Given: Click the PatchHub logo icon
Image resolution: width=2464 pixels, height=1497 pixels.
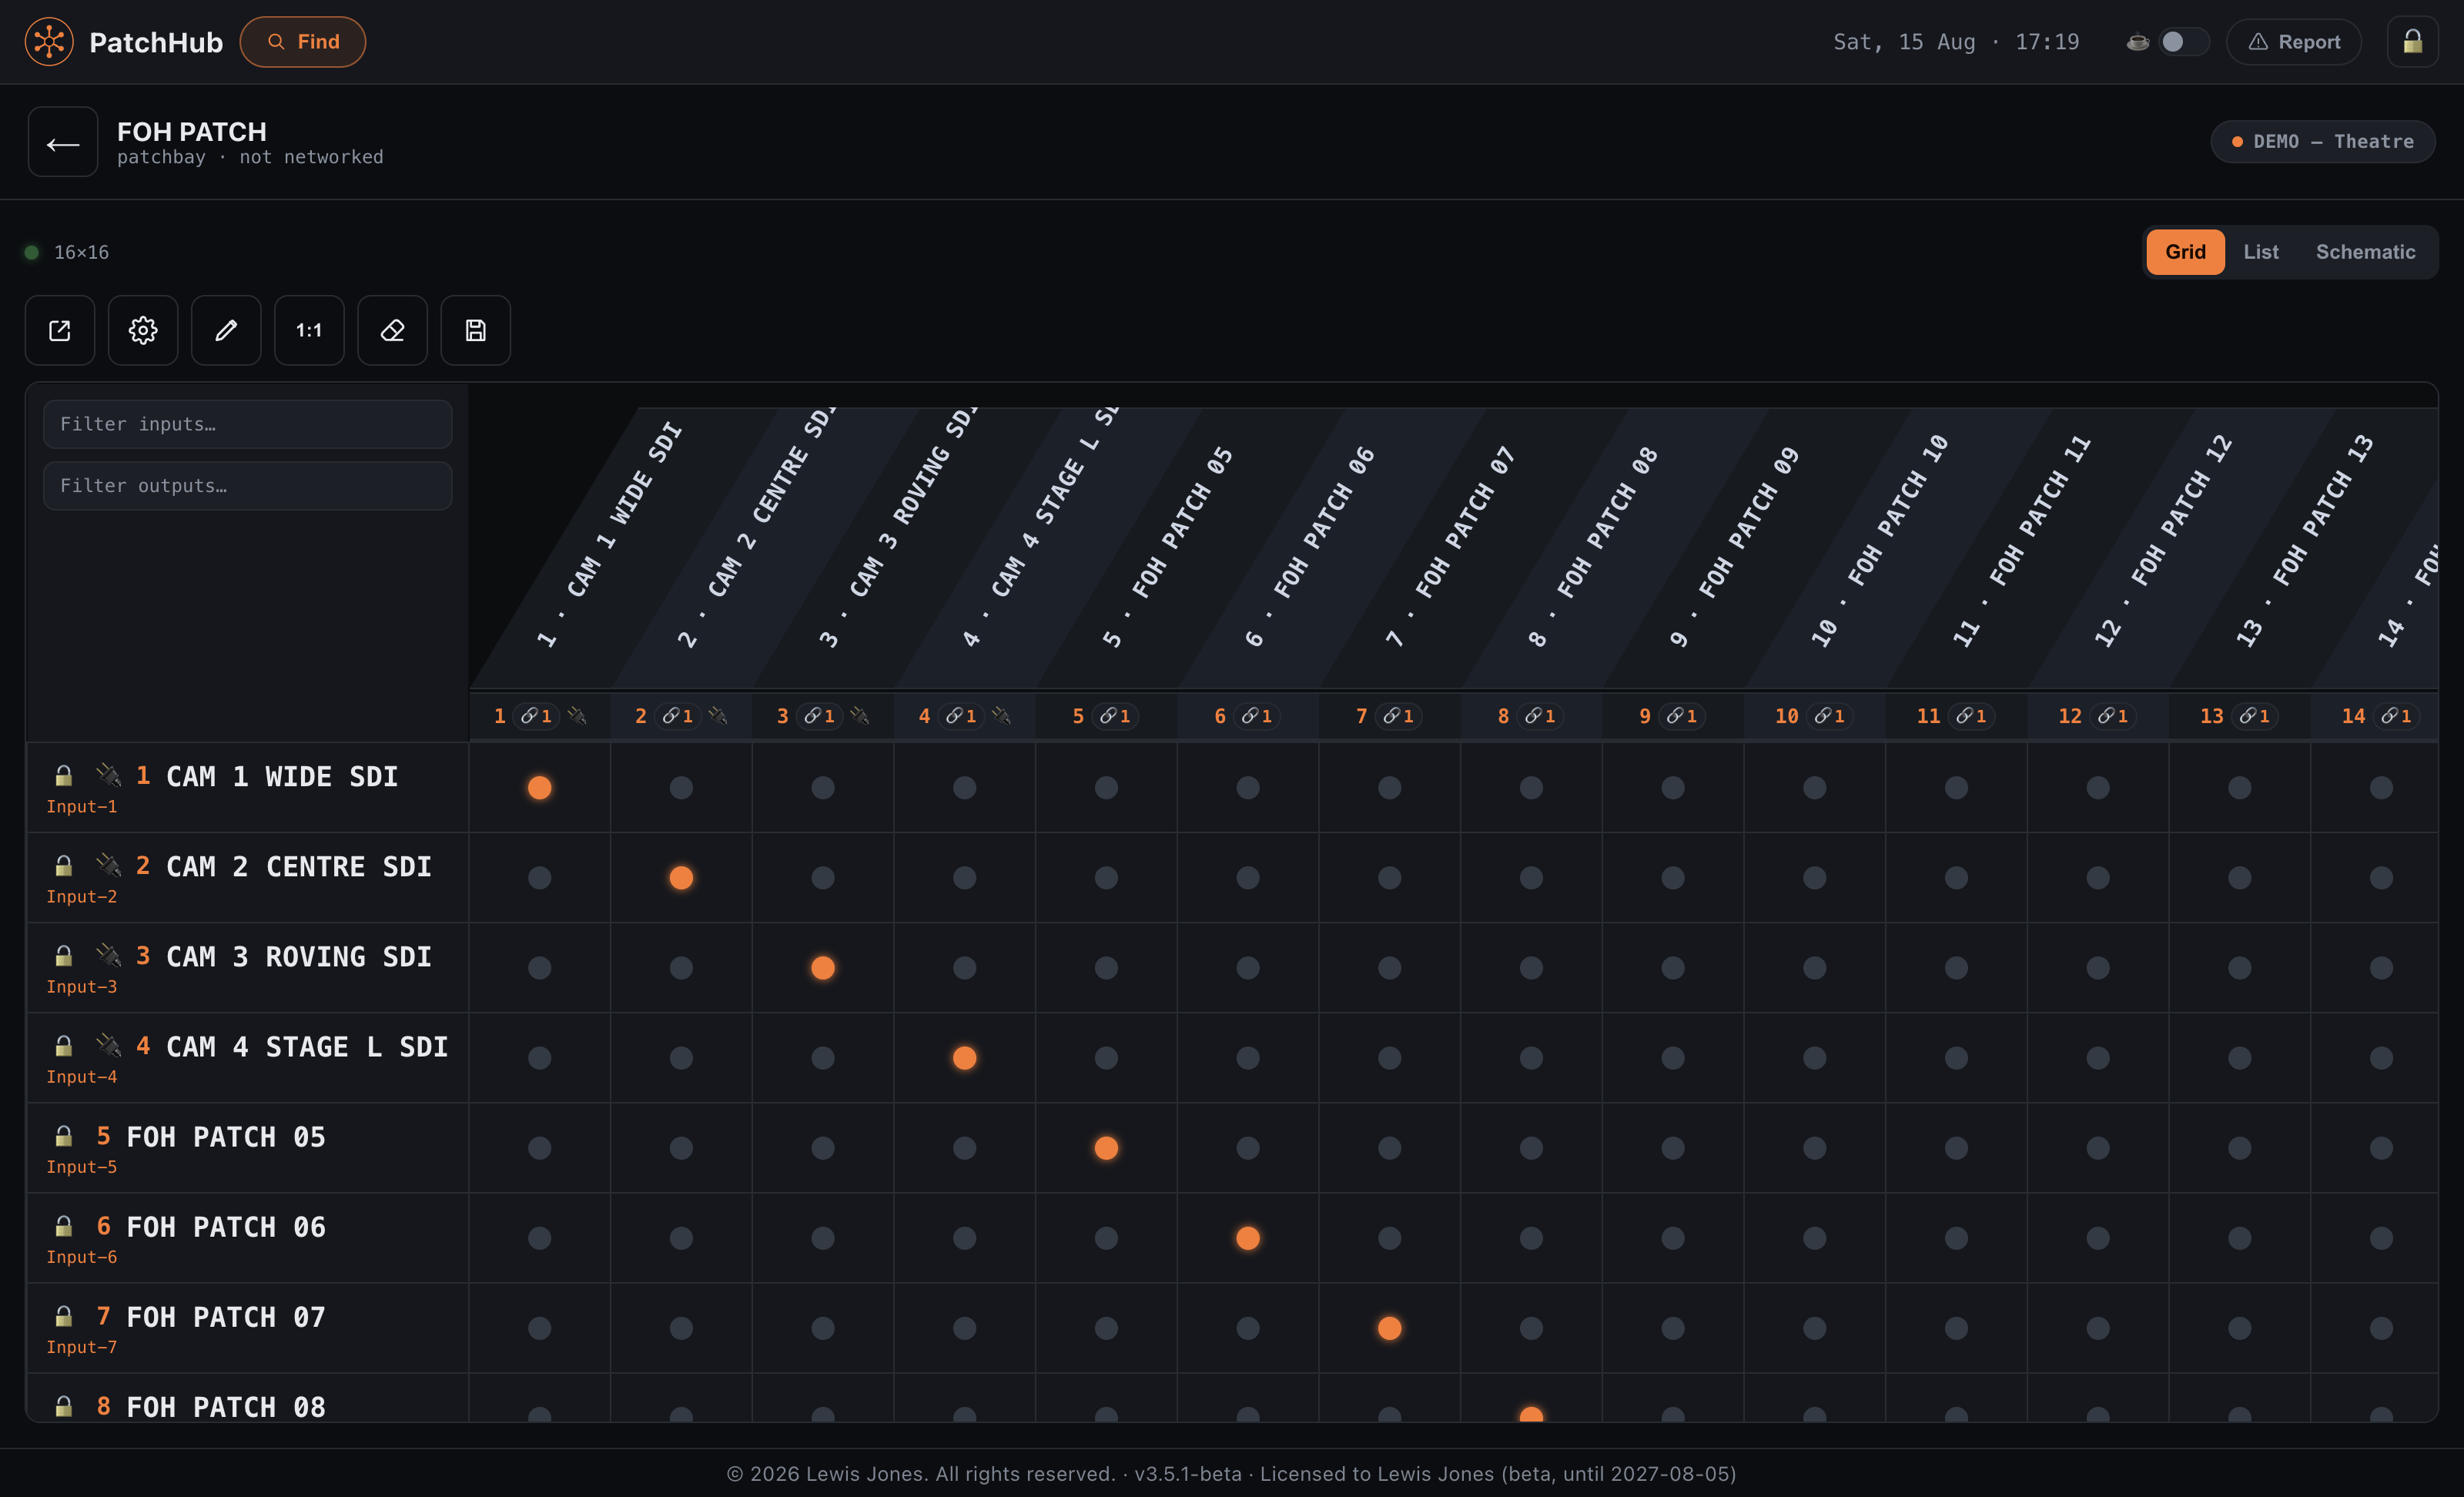Looking at the screenshot, I should pyautogui.click(x=49, y=42).
